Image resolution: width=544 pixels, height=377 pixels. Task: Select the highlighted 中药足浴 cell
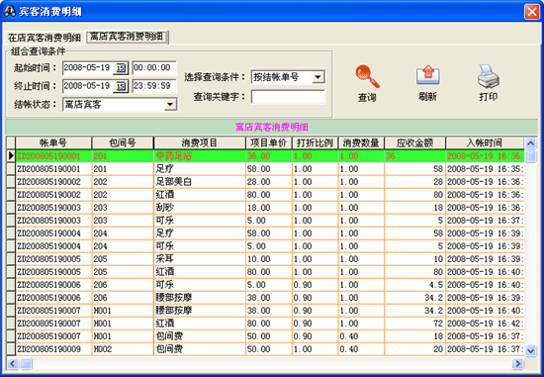tap(200, 156)
